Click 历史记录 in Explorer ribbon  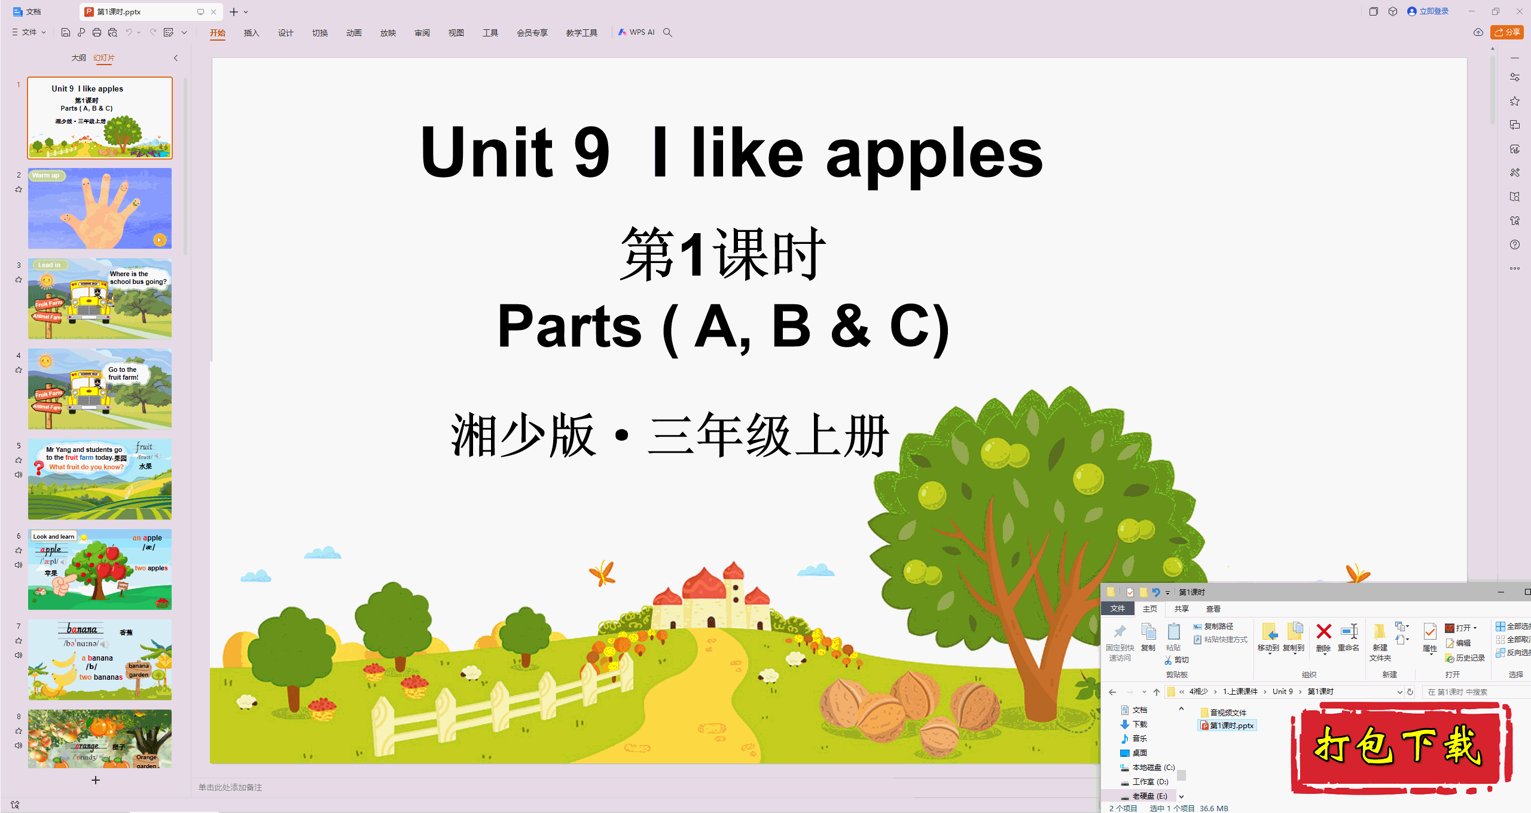[1465, 658]
